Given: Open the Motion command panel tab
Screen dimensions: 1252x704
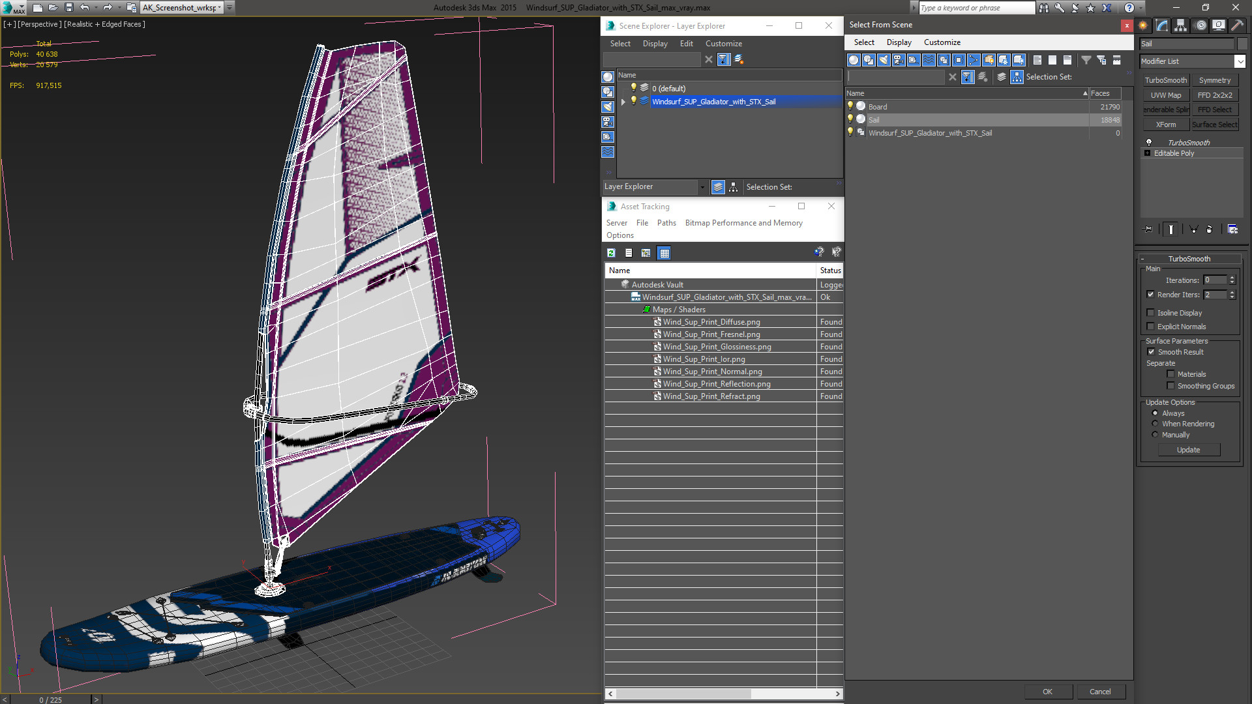Looking at the screenshot, I should [1200, 25].
